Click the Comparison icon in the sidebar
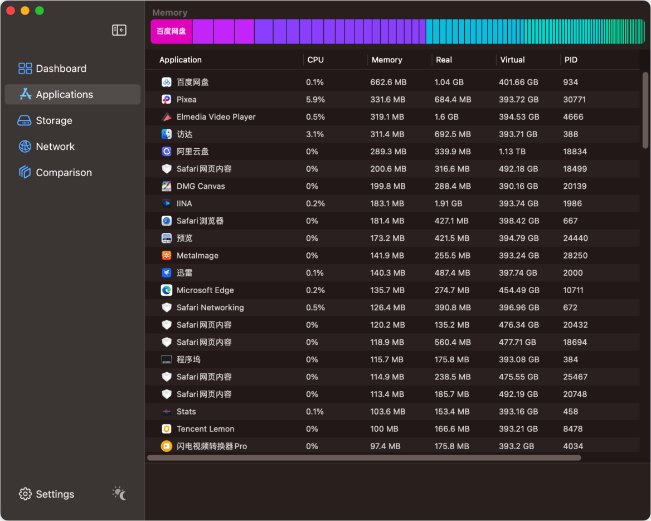651x521 pixels. click(x=25, y=172)
